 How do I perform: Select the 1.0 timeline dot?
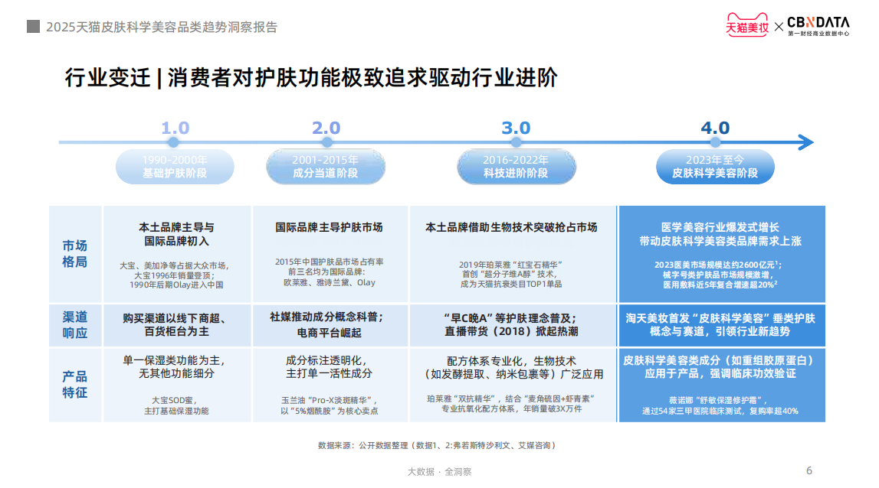(174, 142)
